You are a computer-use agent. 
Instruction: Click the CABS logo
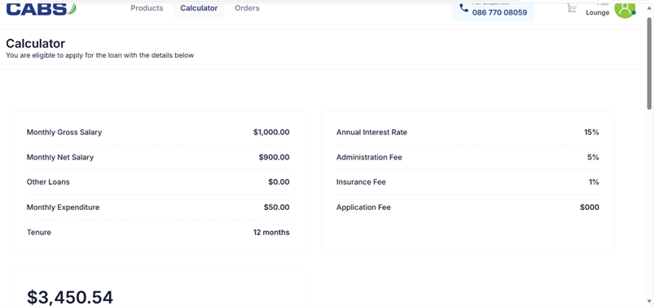(x=42, y=8)
